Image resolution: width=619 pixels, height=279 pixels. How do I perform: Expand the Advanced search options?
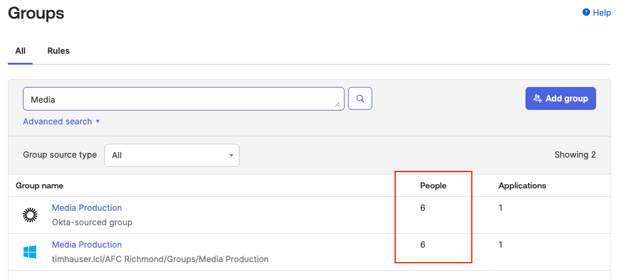pyautogui.click(x=61, y=121)
